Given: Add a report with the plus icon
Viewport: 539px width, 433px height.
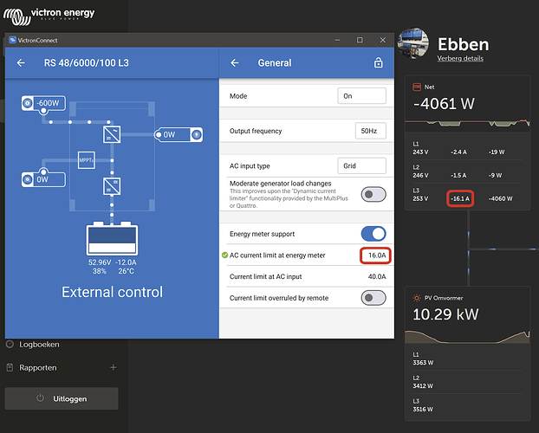Looking at the screenshot, I should pos(114,367).
